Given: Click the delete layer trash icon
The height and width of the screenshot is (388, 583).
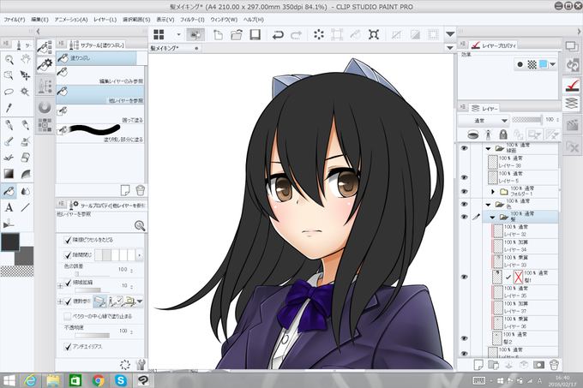Looking at the screenshot, I should pos(554,365).
